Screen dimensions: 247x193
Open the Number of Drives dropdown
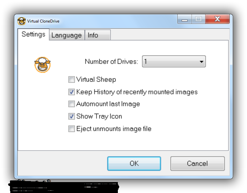coord(174,61)
